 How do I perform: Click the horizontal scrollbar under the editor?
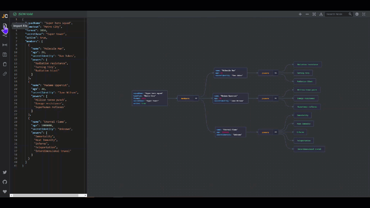pos(46,196)
